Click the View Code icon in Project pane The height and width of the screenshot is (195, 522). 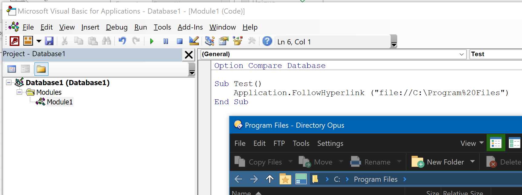pyautogui.click(x=12, y=69)
